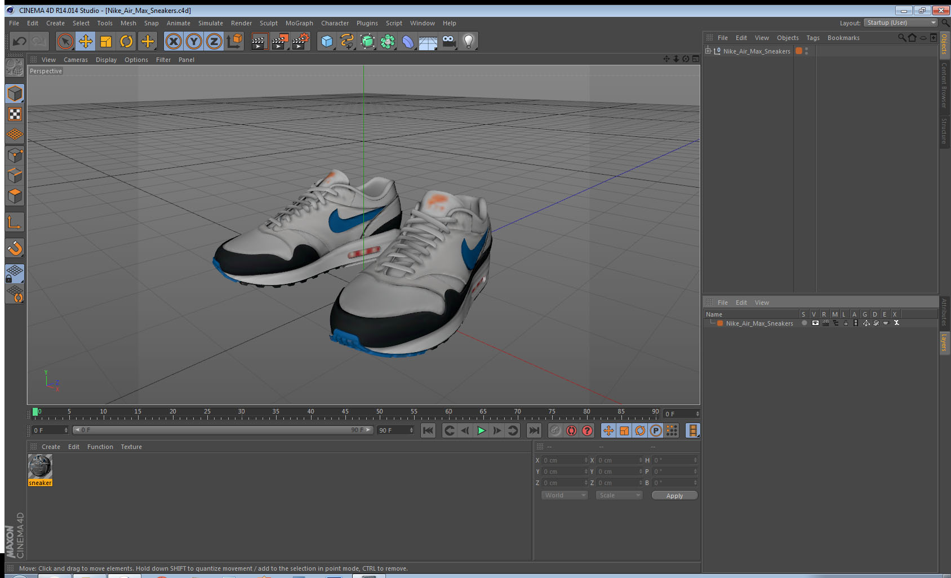
Task: Open Edit Render Settings
Action: point(300,41)
